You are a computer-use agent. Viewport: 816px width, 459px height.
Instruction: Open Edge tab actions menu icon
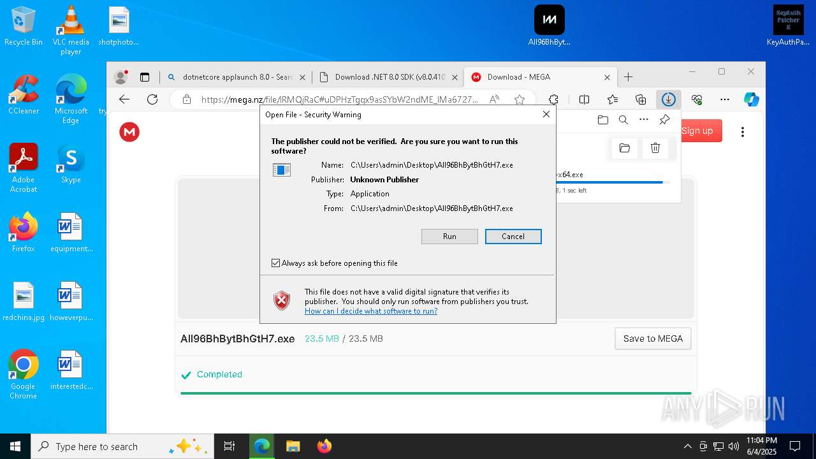click(145, 77)
